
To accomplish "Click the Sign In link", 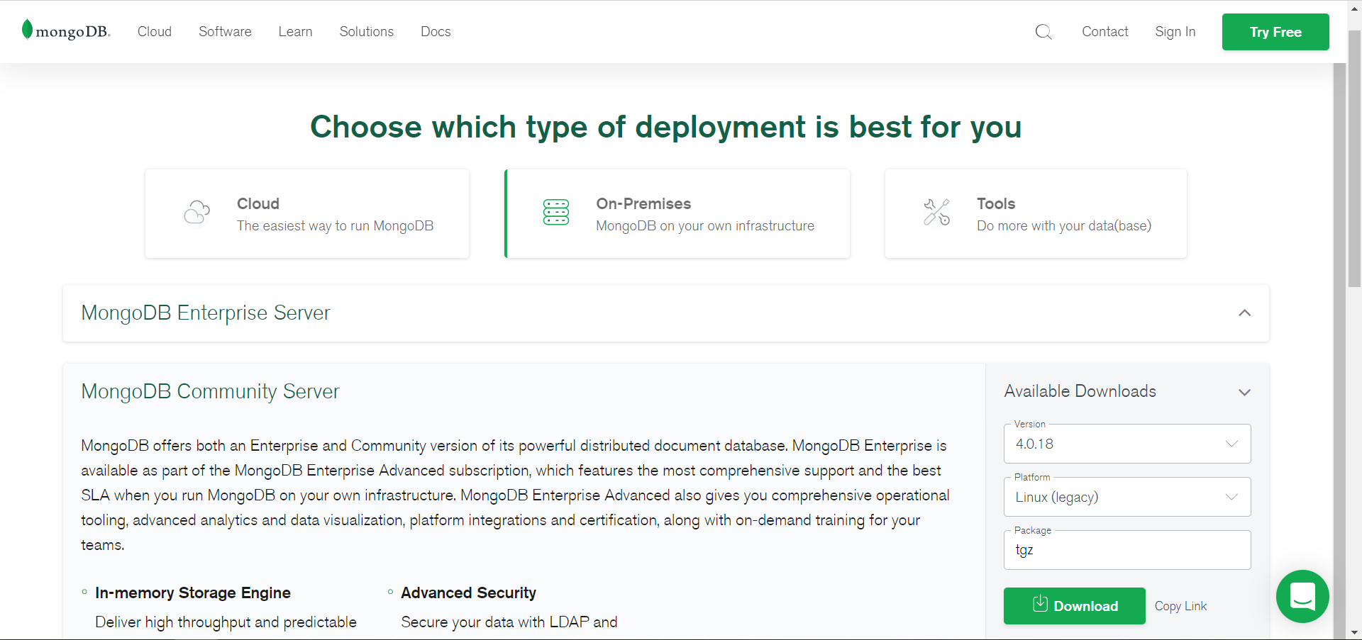I will point(1175,32).
